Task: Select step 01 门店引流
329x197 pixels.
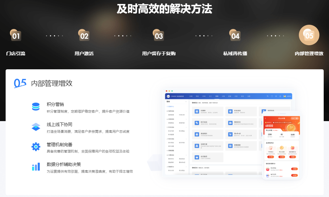Action: tap(16, 36)
